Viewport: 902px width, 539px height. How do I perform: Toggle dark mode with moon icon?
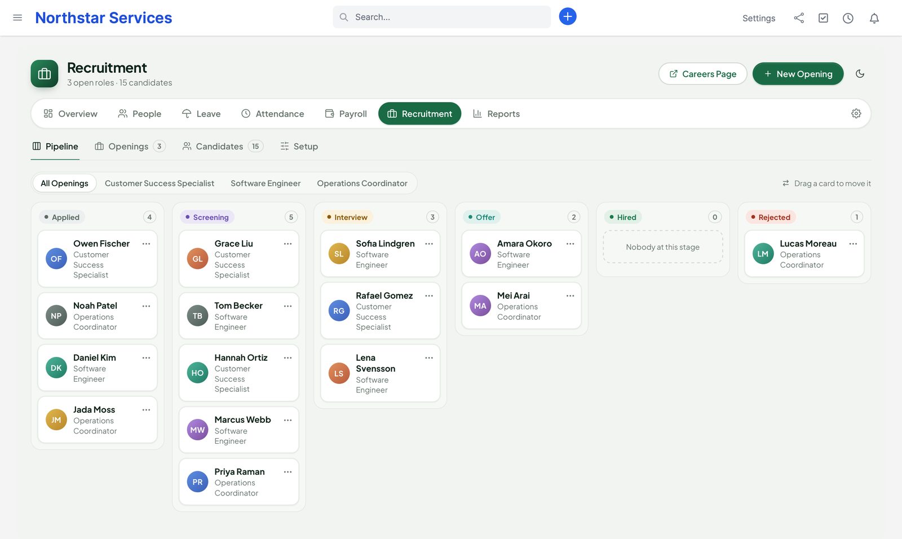pyautogui.click(x=860, y=74)
